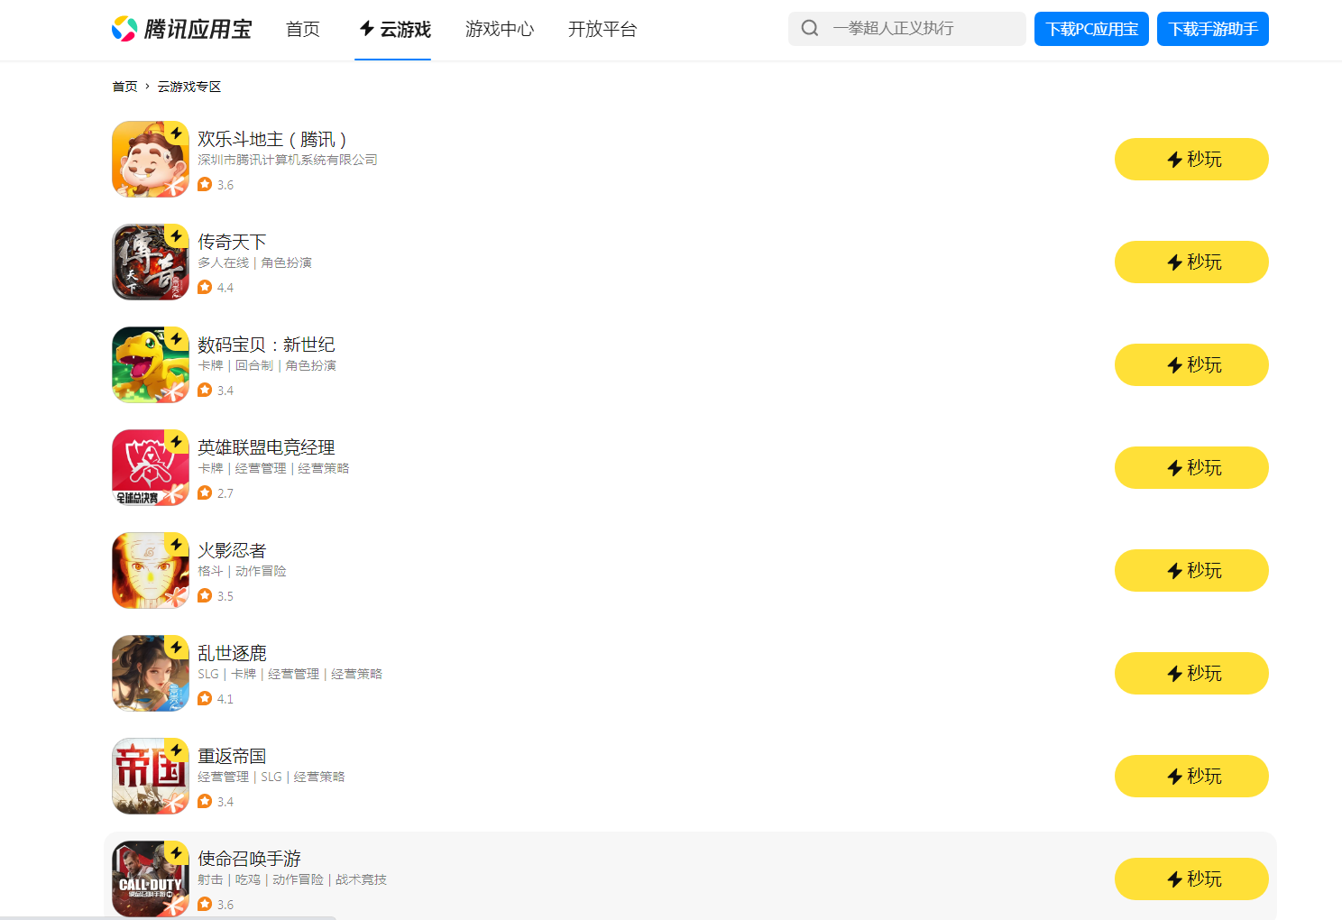Click 首页 breadcrumb link
The image size is (1342, 920).
pyautogui.click(x=124, y=87)
